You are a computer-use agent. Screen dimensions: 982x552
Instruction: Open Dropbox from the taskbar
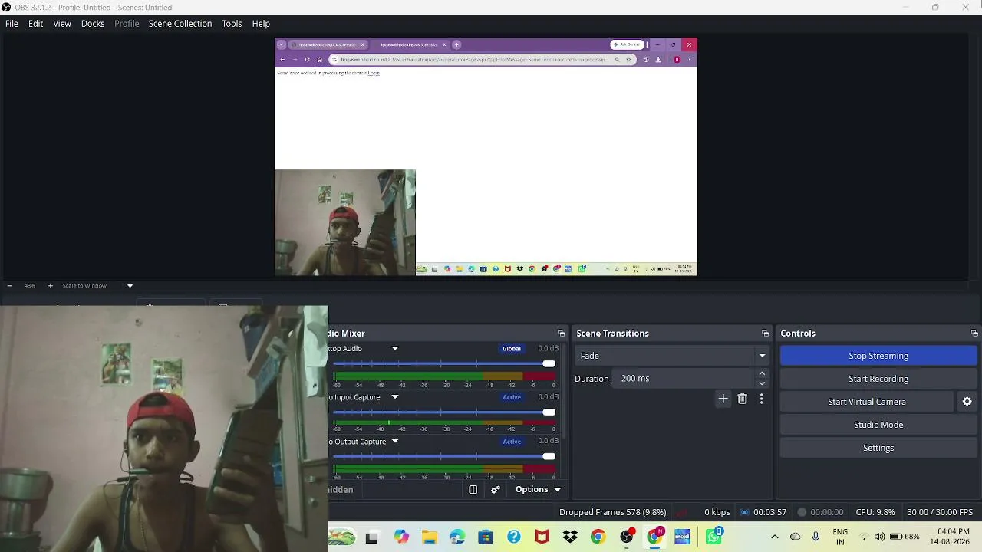[570, 537]
